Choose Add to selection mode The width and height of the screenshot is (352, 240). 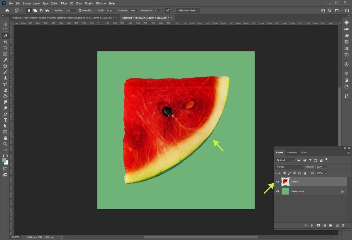[x=35, y=10]
